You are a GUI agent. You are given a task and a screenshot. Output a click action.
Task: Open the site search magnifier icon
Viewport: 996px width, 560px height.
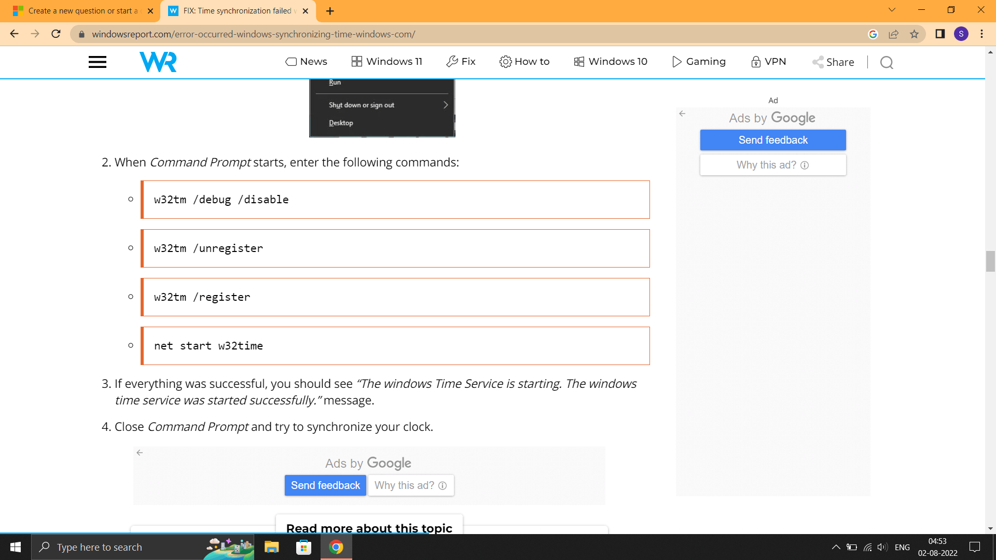coord(887,63)
